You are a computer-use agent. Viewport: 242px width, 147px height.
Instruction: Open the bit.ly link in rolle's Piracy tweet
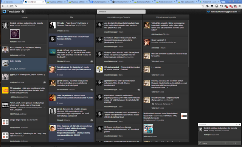point(81,25)
